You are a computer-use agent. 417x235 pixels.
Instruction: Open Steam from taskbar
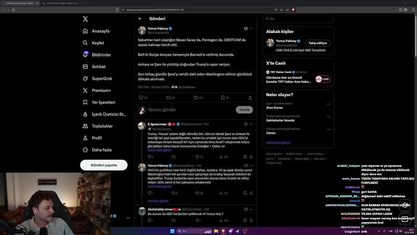237,231
